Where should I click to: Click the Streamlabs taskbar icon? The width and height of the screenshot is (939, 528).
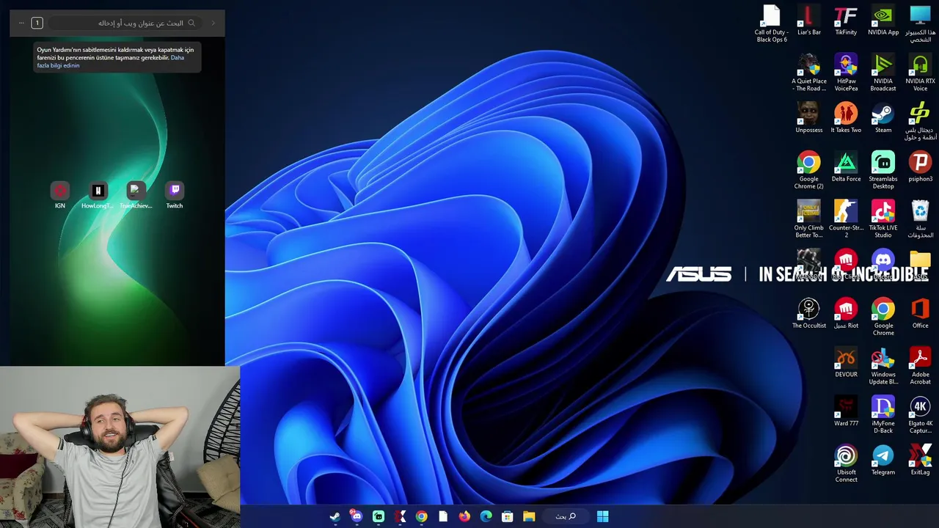379,516
